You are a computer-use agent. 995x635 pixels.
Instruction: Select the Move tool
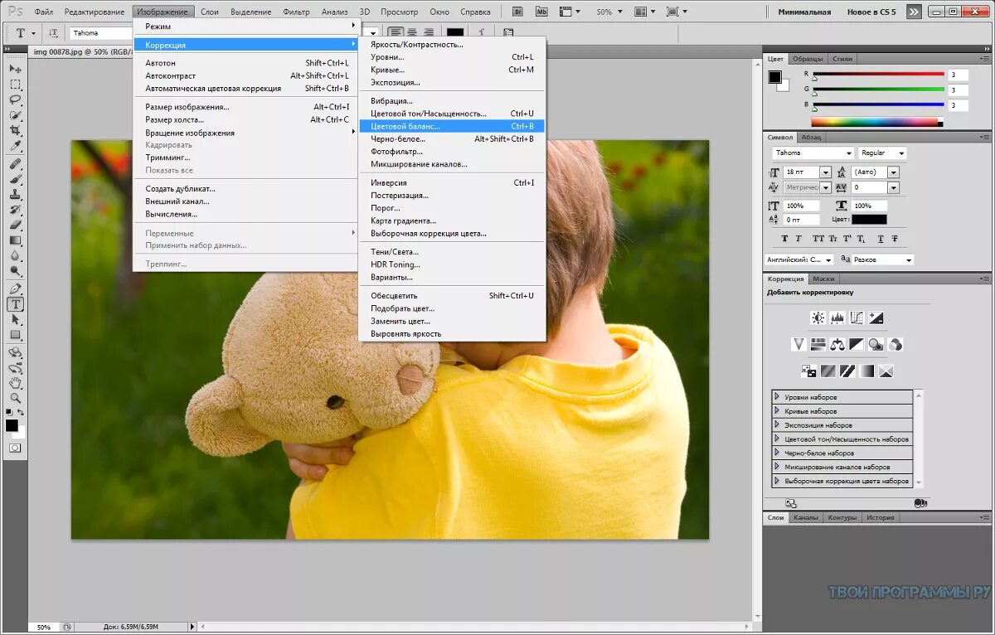coord(15,70)
